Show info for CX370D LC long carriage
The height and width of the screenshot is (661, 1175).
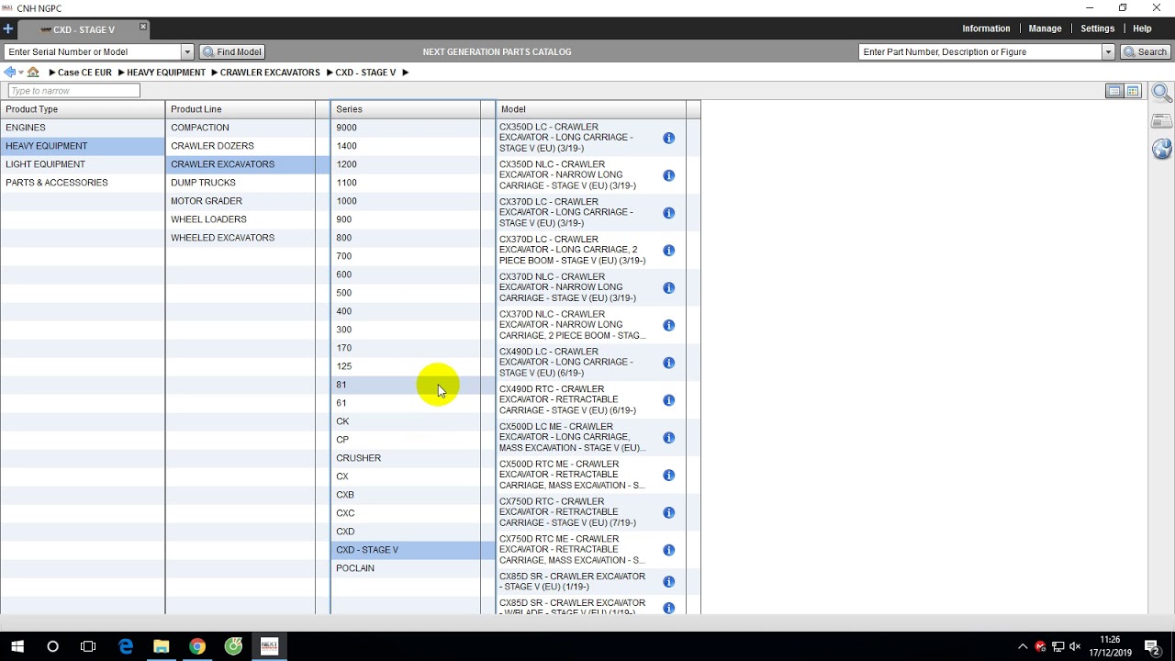(x=668, y=213)
